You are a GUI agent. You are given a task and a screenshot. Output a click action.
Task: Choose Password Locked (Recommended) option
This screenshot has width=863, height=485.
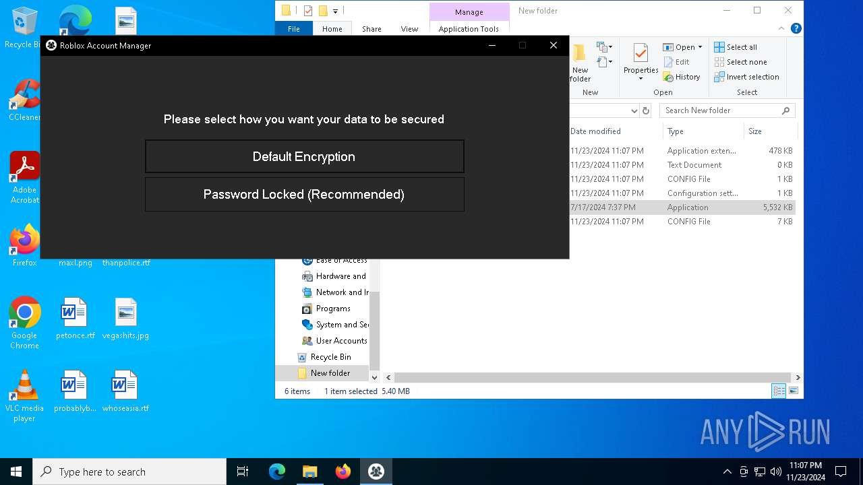[304, 194]
